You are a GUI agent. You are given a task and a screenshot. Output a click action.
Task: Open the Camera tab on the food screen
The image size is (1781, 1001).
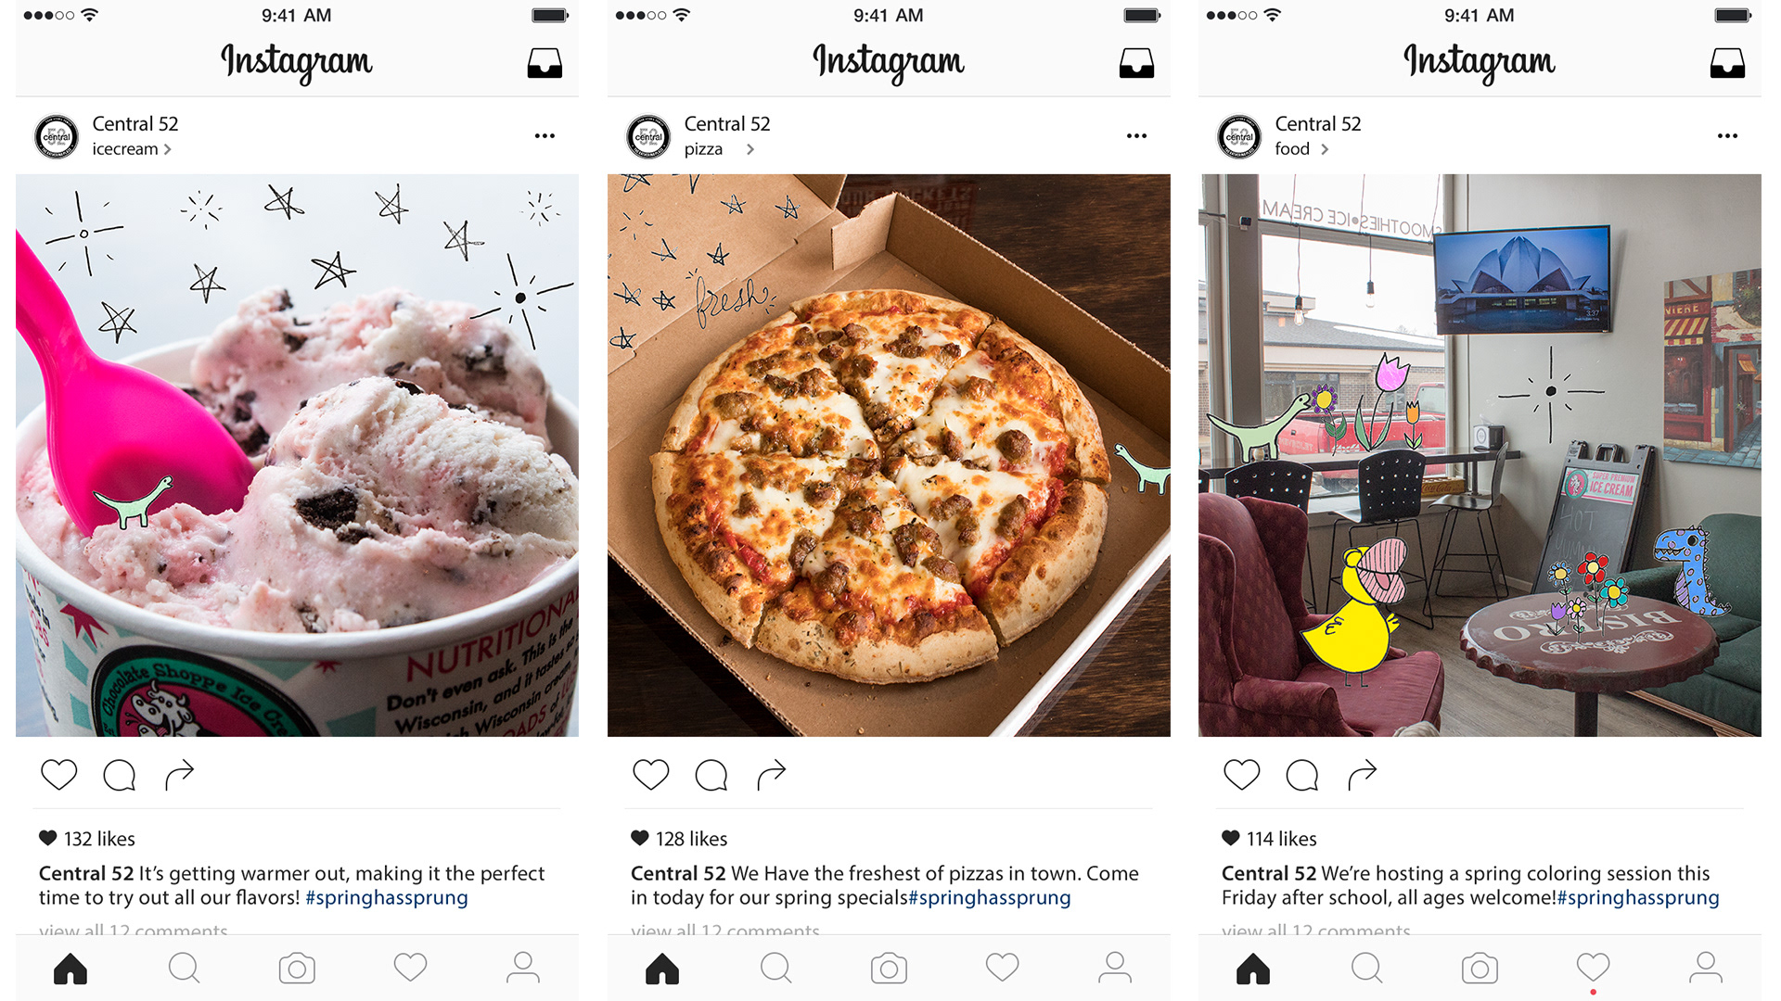click(1480, 969)
